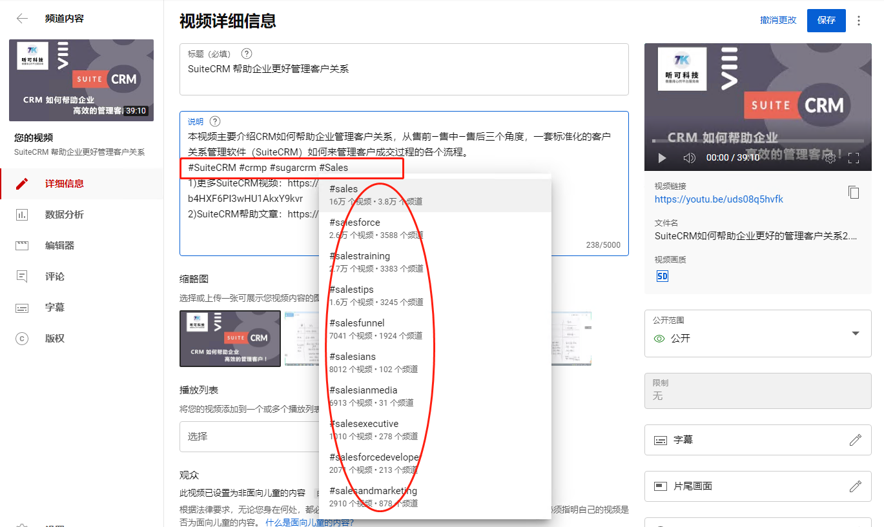Open the 数据分析 analytics section
This screenshot has width=884, height=527.
(x=82, y=215)
